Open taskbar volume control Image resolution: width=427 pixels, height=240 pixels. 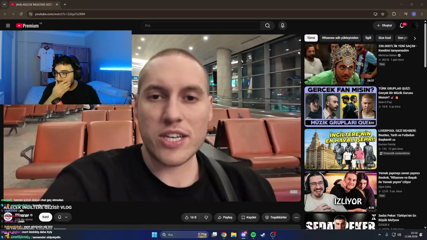click(x=399, y=235)
